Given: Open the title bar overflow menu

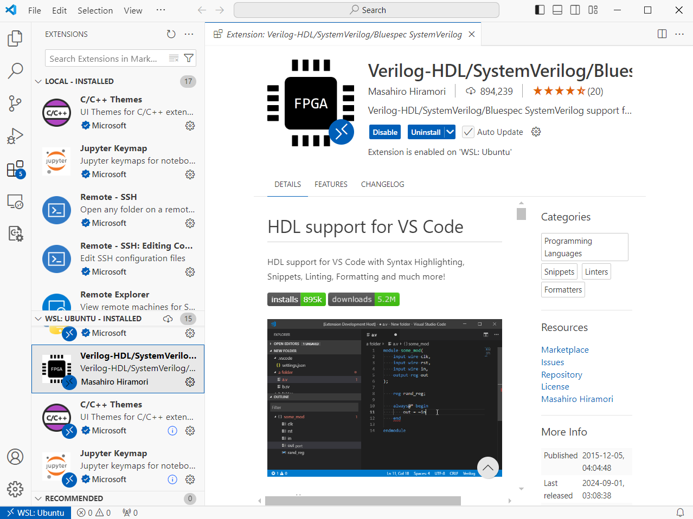Looking at the screenshot, I should click(x=161, y=10).
